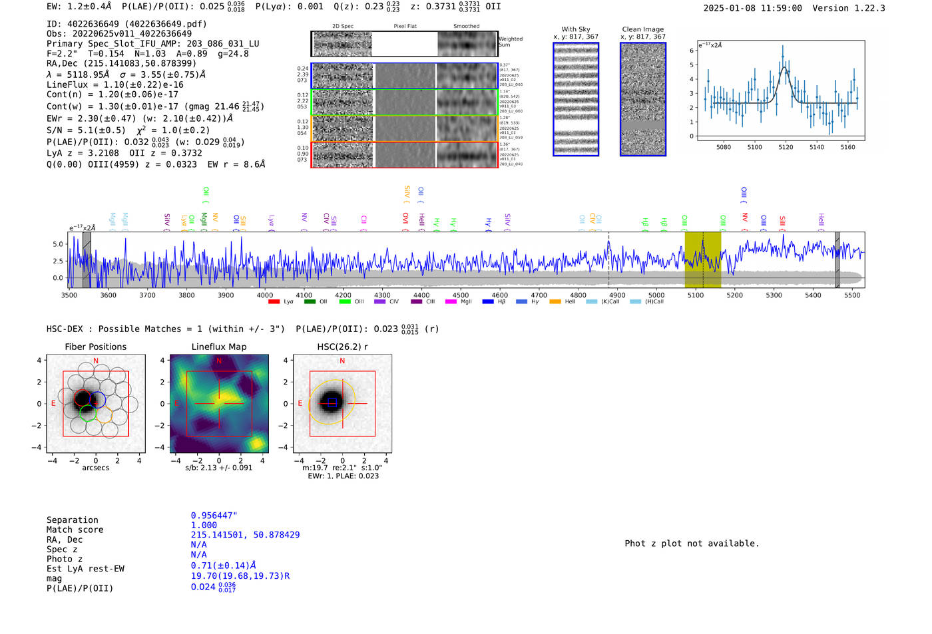This screenshot has width=932, height=634.
Task: Click the 'Phot z plot not available' message
Action: [692, 544]
